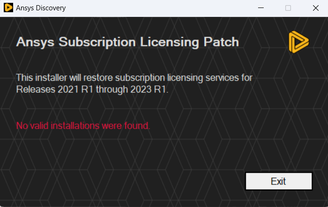Select the red 'No valid installations' error message

83,126
